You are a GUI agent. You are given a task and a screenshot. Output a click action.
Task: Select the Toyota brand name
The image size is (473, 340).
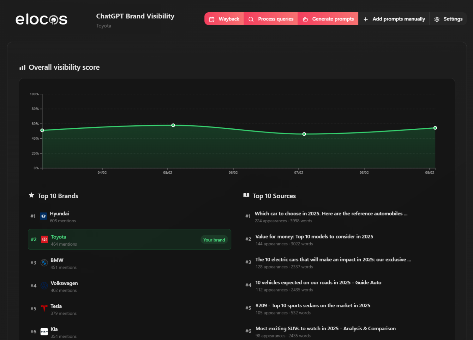coord(58,237)
